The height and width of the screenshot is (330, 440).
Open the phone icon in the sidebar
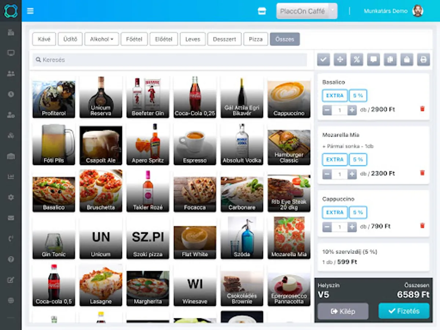(11, 239)
